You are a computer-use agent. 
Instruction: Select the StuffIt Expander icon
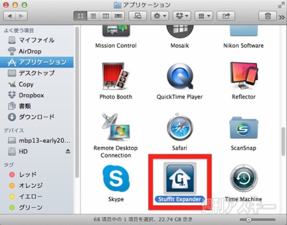click(180, 178)
